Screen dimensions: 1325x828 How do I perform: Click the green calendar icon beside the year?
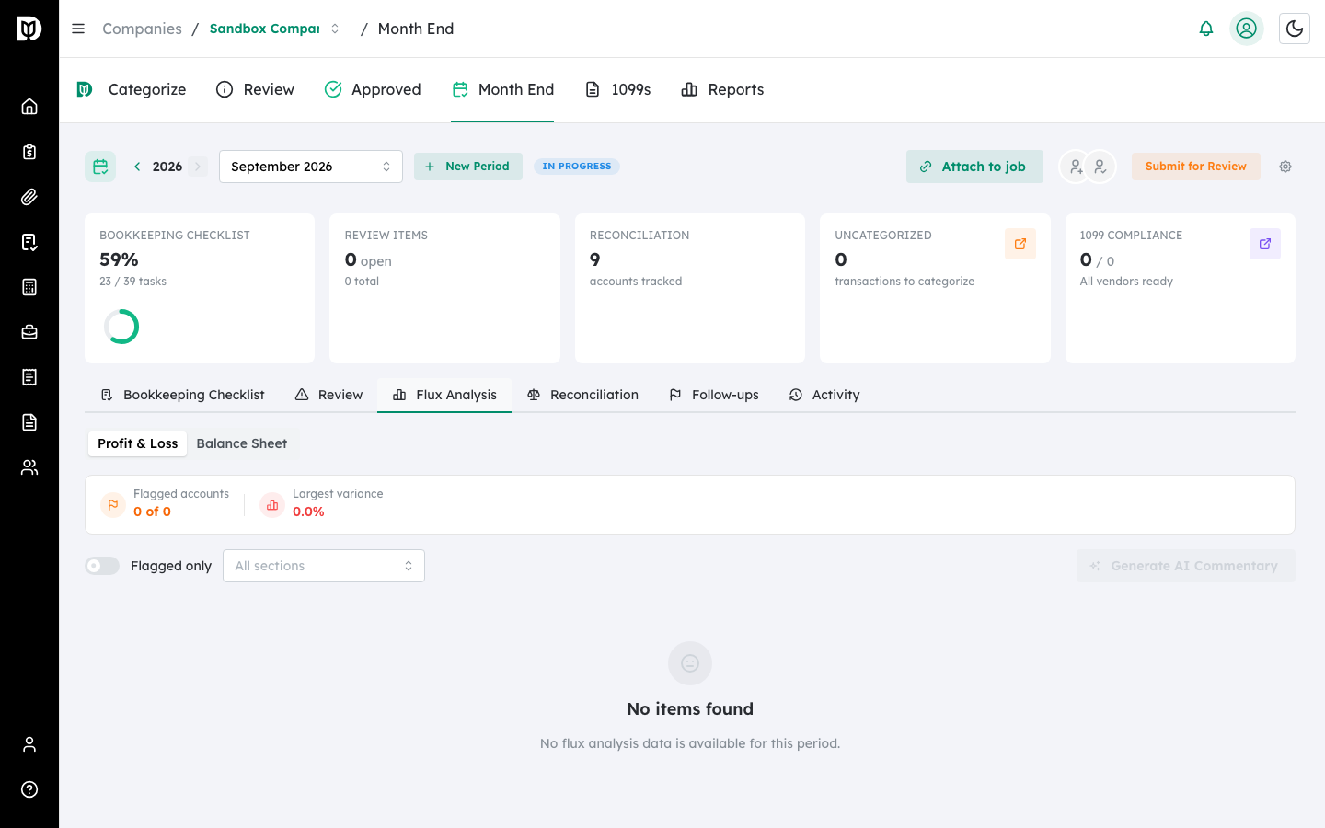click(x=100, y=167)
